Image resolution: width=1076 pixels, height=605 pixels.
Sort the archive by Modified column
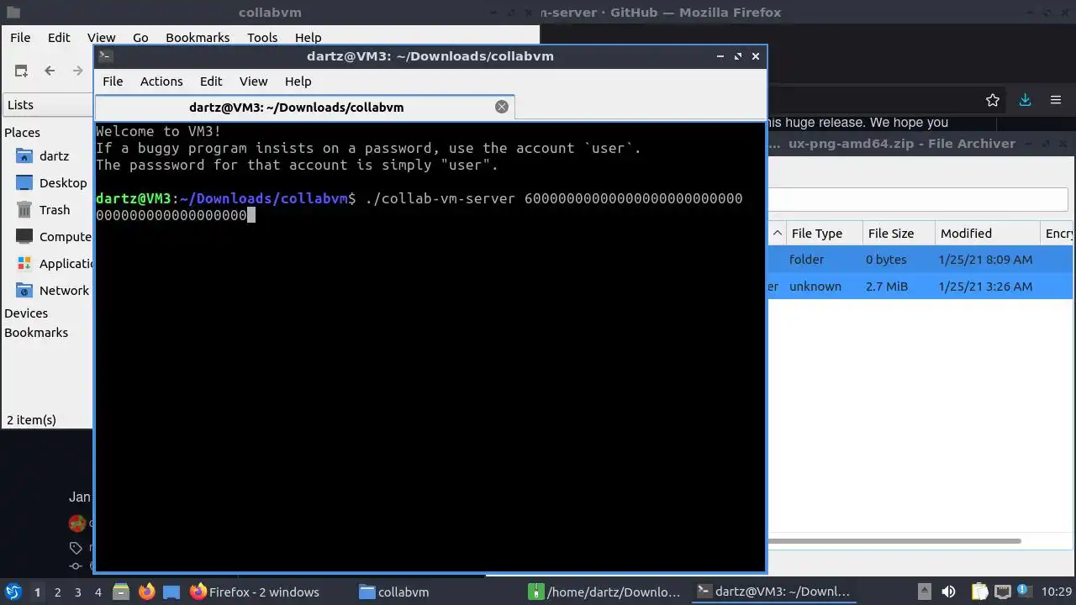point(987,234)
